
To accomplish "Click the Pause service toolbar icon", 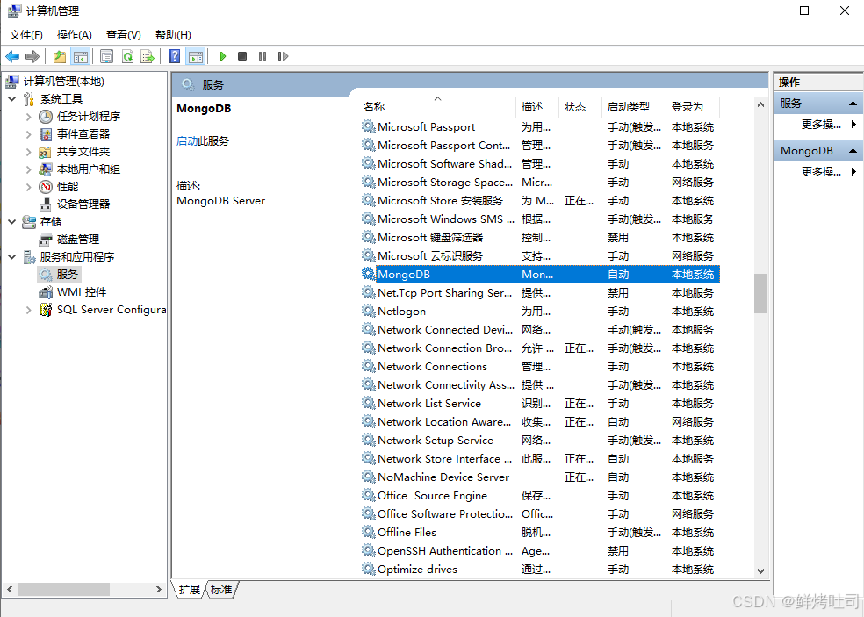I will [263, 56].
